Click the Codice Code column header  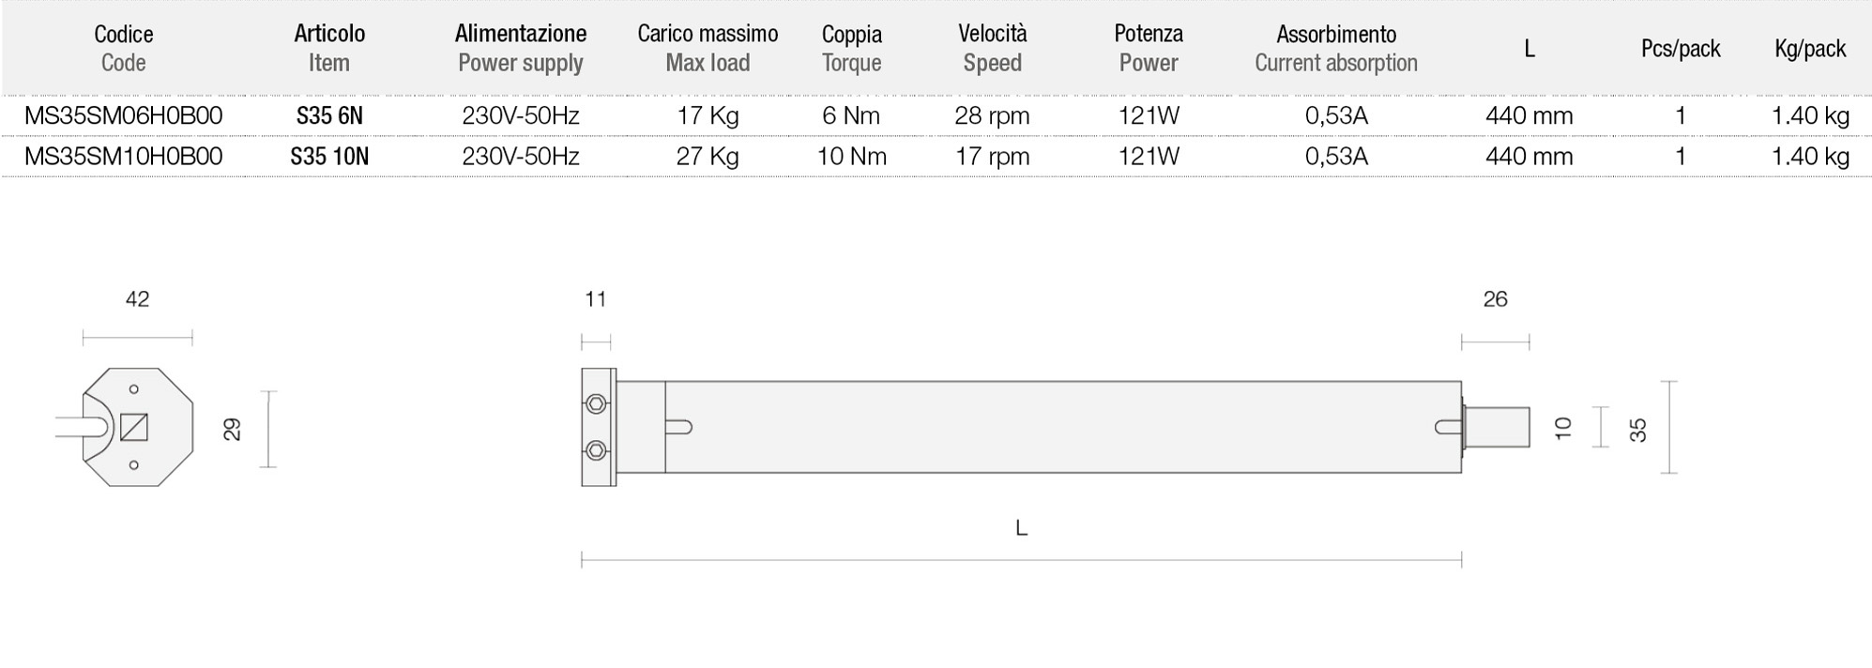point(123,48)
